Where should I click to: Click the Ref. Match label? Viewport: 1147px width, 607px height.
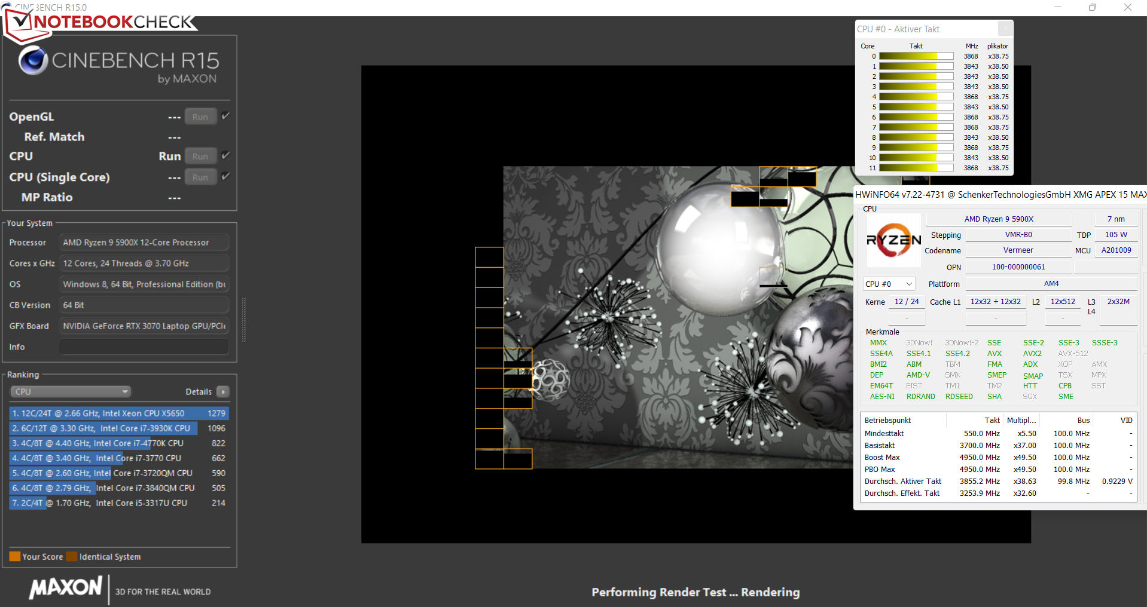point(54,137)
